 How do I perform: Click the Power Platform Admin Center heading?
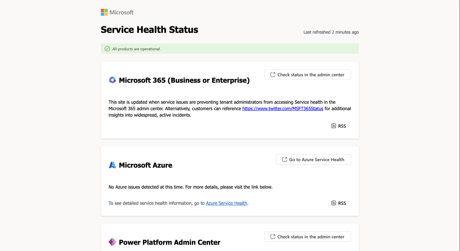point(170,242)
